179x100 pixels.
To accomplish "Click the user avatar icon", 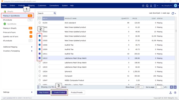I will coord(176,6).
